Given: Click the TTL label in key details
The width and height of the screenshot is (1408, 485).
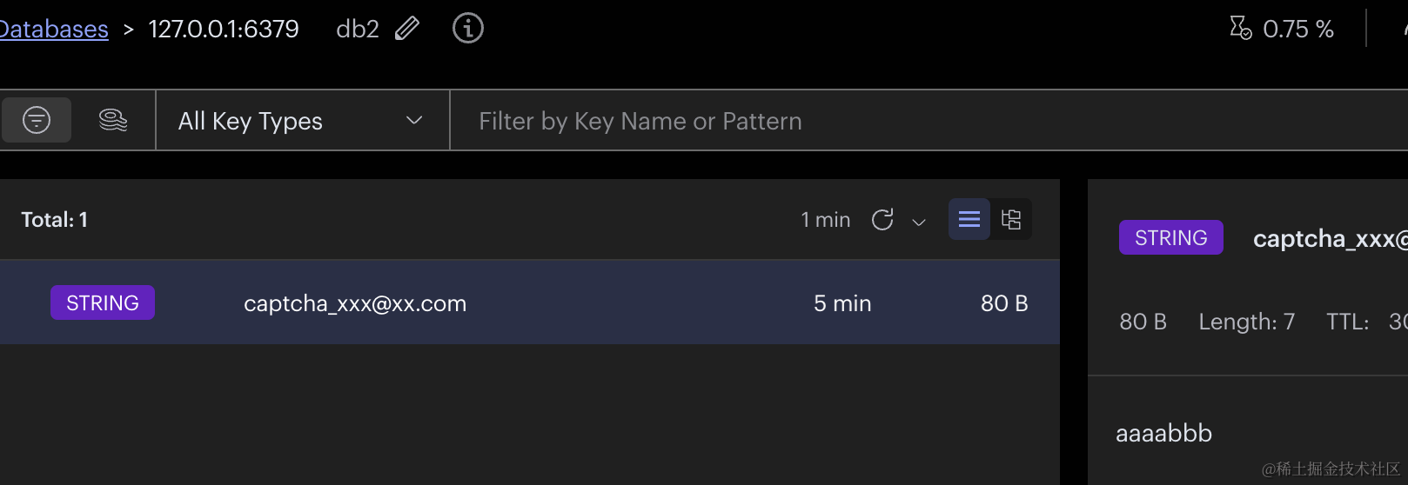Looking at the screenshot, I should tap(1347, 322).
